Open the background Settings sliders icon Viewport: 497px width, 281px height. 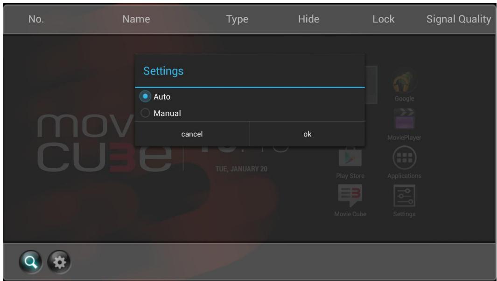coord(405,196)
